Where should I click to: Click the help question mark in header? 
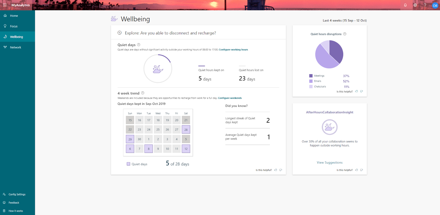tap(425, 5)
